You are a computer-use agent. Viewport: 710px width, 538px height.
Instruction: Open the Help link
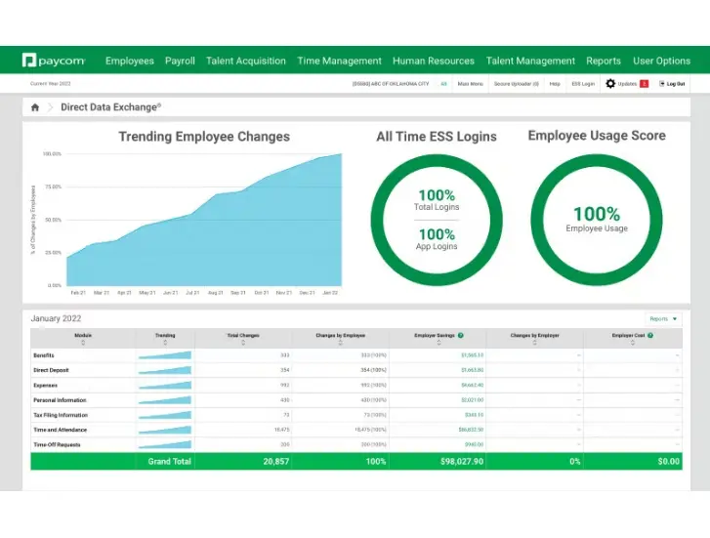pyautogui.click(x=554, y=84)
